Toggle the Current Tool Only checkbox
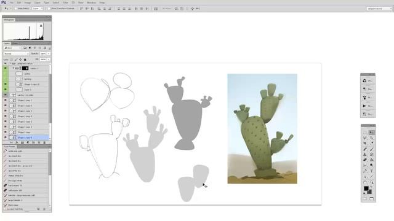 (x=5, y=209)
